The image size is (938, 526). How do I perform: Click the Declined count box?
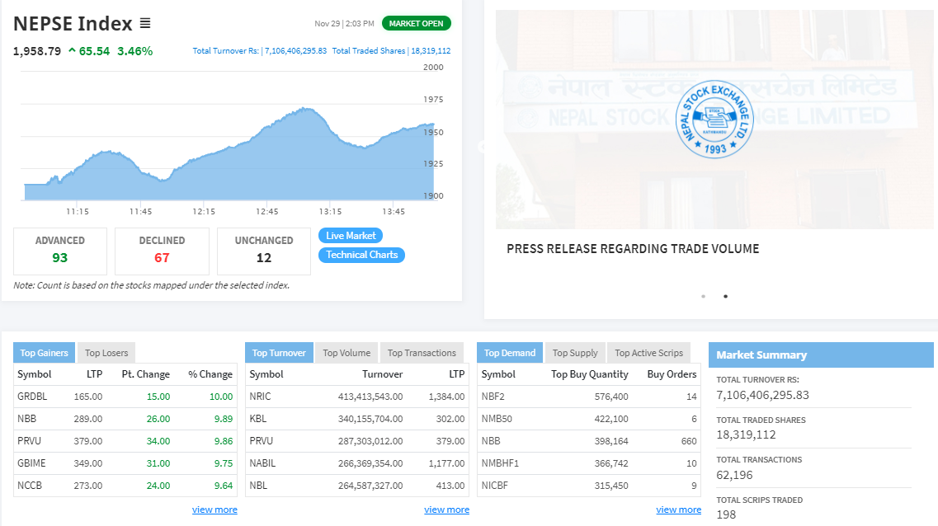[x=163, y=251]
